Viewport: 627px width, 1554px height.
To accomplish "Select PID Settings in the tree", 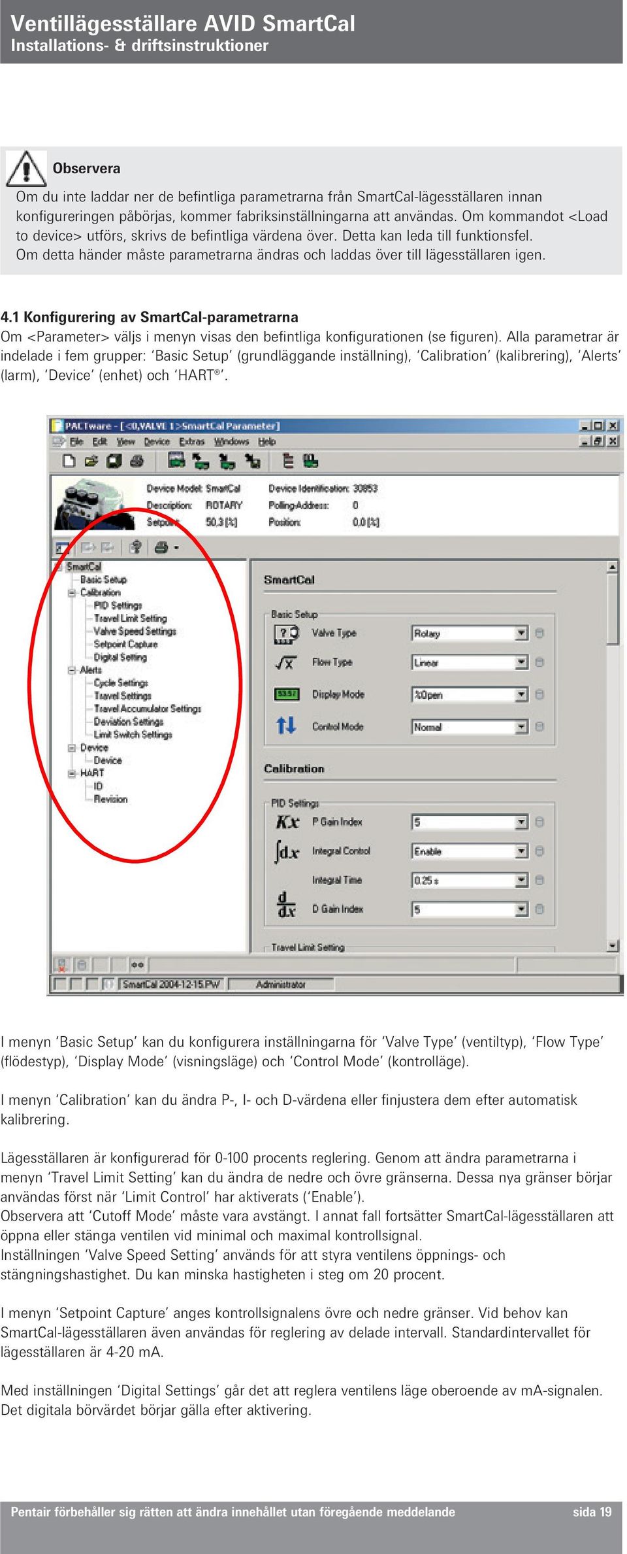I will [118, 606].
